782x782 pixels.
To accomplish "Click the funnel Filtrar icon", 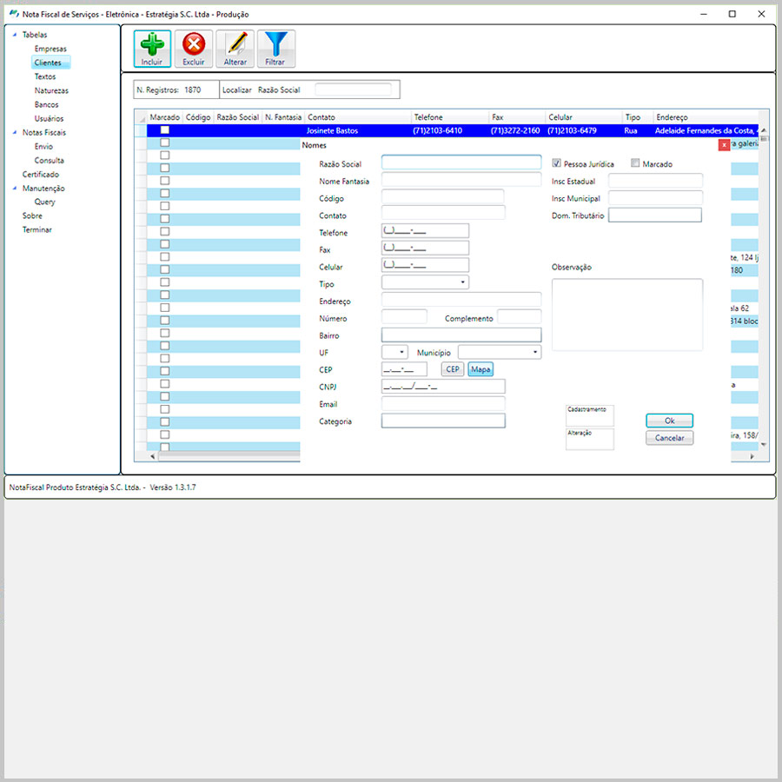I will click(275, 49).
